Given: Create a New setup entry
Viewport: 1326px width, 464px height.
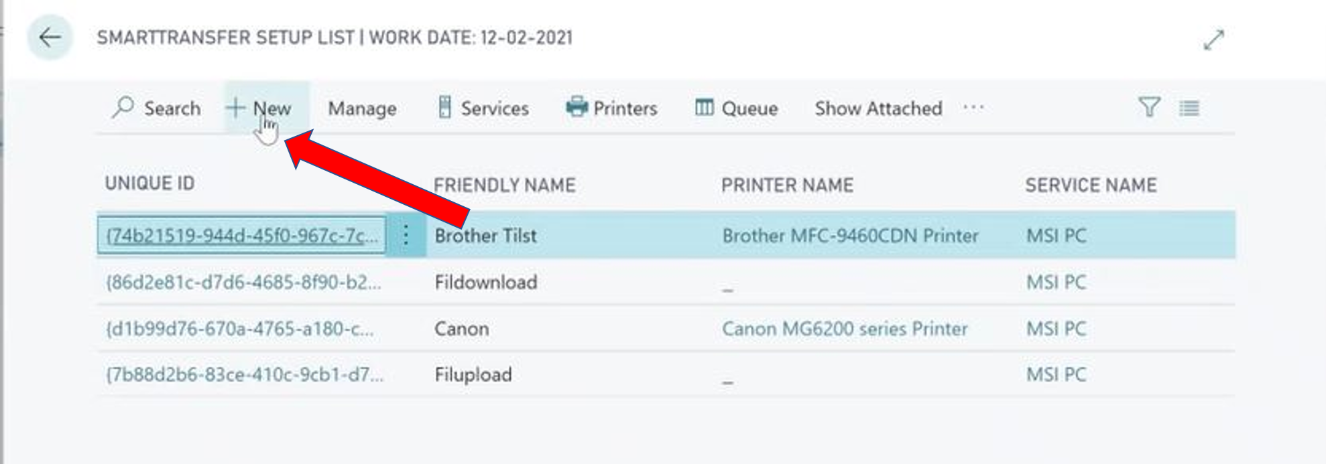Looking at the screenshot, I should coord(259,108).
